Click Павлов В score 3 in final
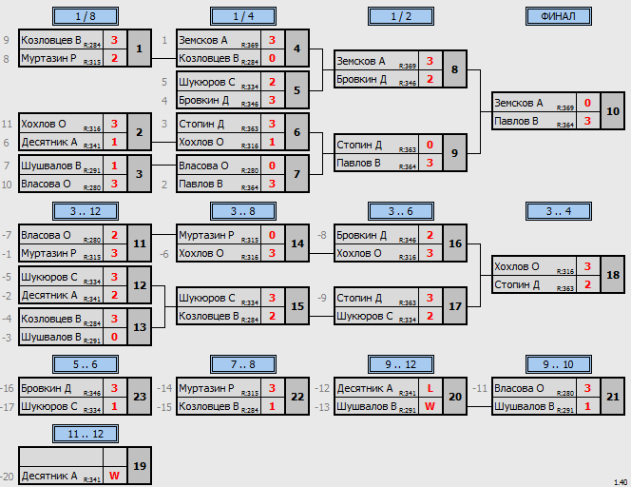This screenshot has height=487, width=631. coord(587,121)
